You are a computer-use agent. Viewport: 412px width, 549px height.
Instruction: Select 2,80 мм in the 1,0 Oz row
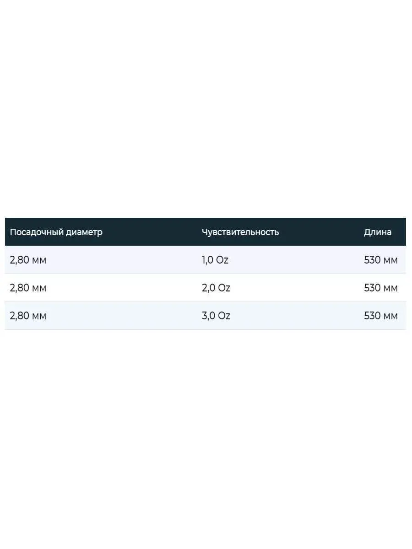[x=28, y=260]
